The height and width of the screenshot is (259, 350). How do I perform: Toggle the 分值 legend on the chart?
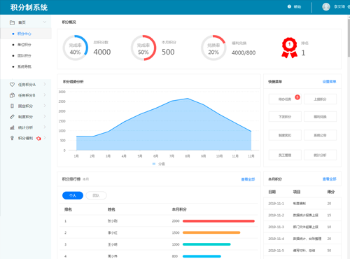[x=159, y=164]
